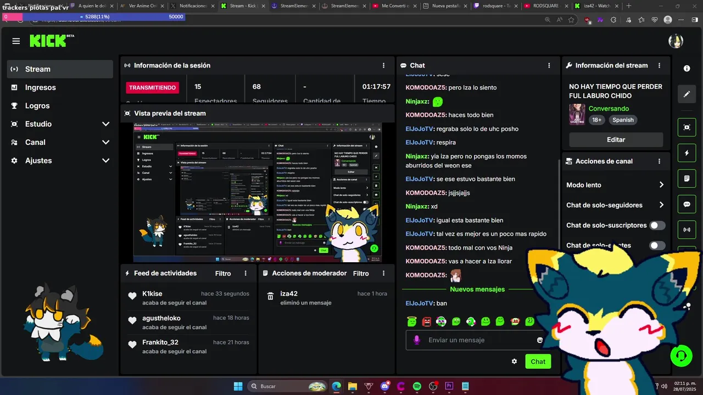The width and height of the screenshot is (703, 395).
Task: Open Acciones de moderador three-dot menu
Action: click(x=383, y=273)
